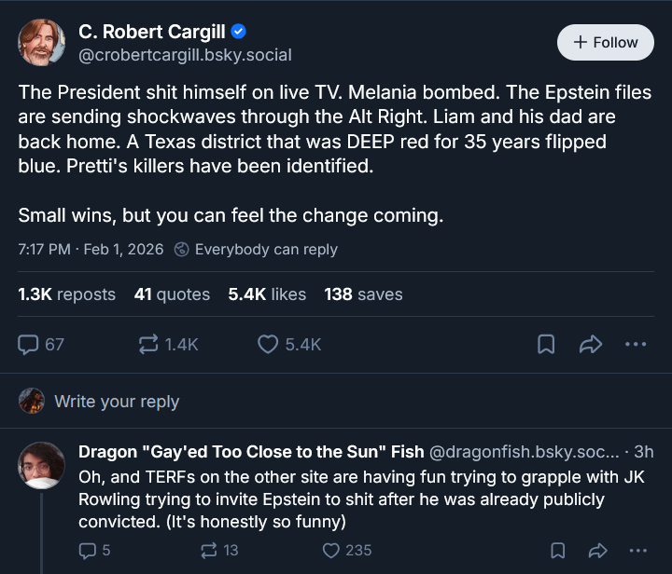Repost C. Robert Cargill's post
672x574 pixels.
pyautogui.click(x=148, y=344)
